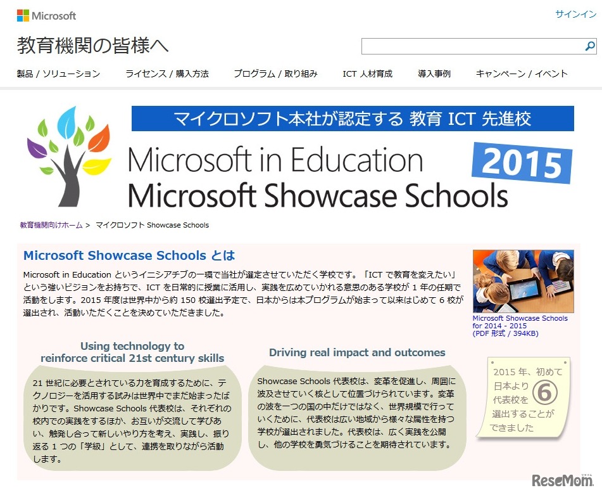Click 教育機関の皆様へ page title

[x=92, y=46]
